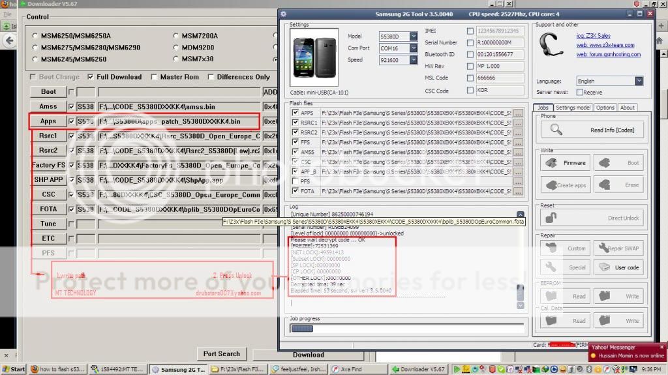The height and width of the screenshot is (375, 668).
Task: Click the Start button on the taskbar
Action: click(x=14, y=369)
